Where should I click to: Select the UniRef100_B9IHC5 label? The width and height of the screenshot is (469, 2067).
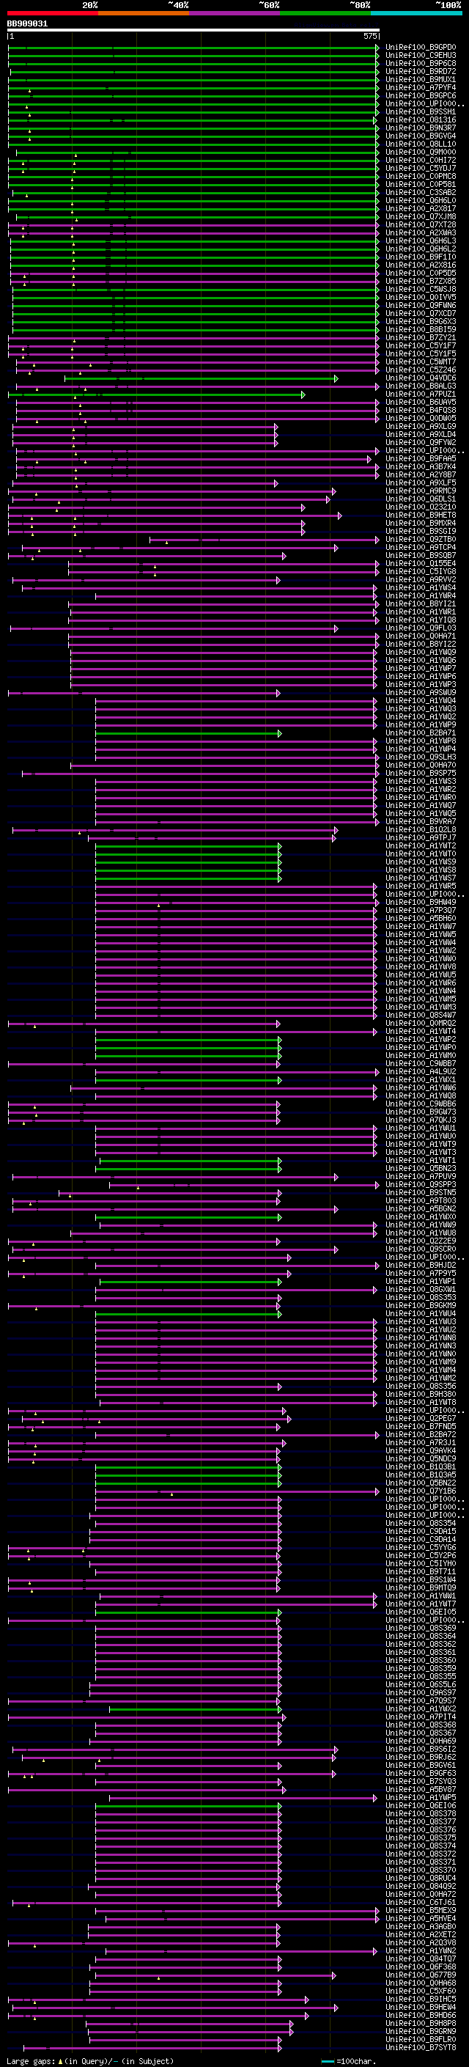pyautogui.click(x=421, y=2000)
